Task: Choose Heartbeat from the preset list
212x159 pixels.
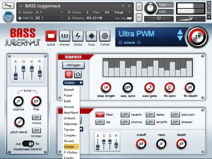Action: pos(71,113)
